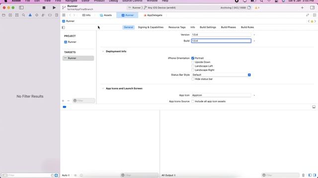
Task: Show the variables view pane toggle
Action: point(310,175)
